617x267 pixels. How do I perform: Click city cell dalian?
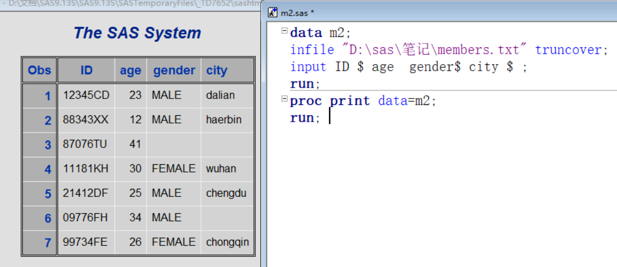[x=228, y=95]
